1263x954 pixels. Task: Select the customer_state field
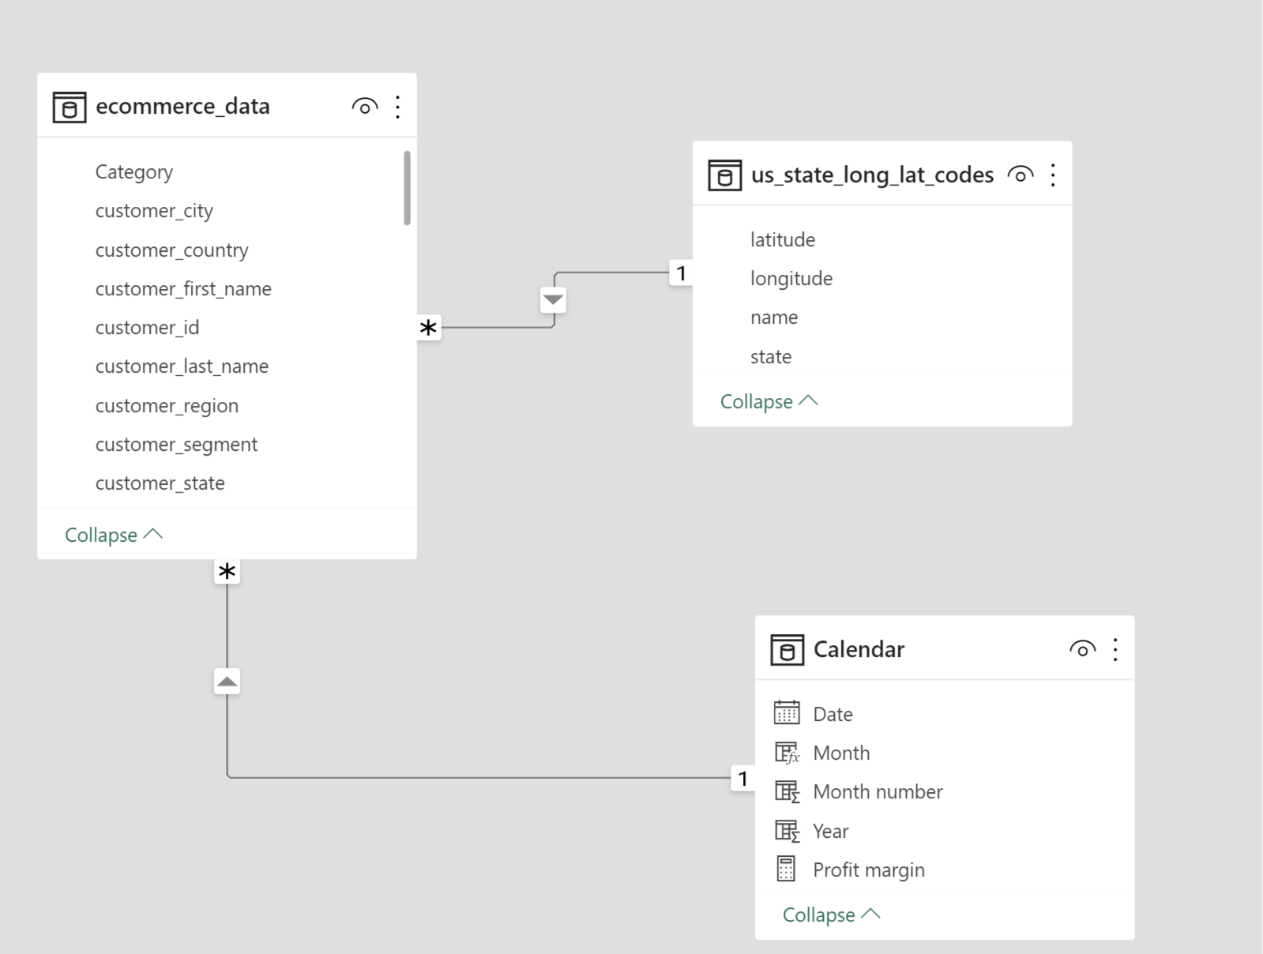[160, 483]
